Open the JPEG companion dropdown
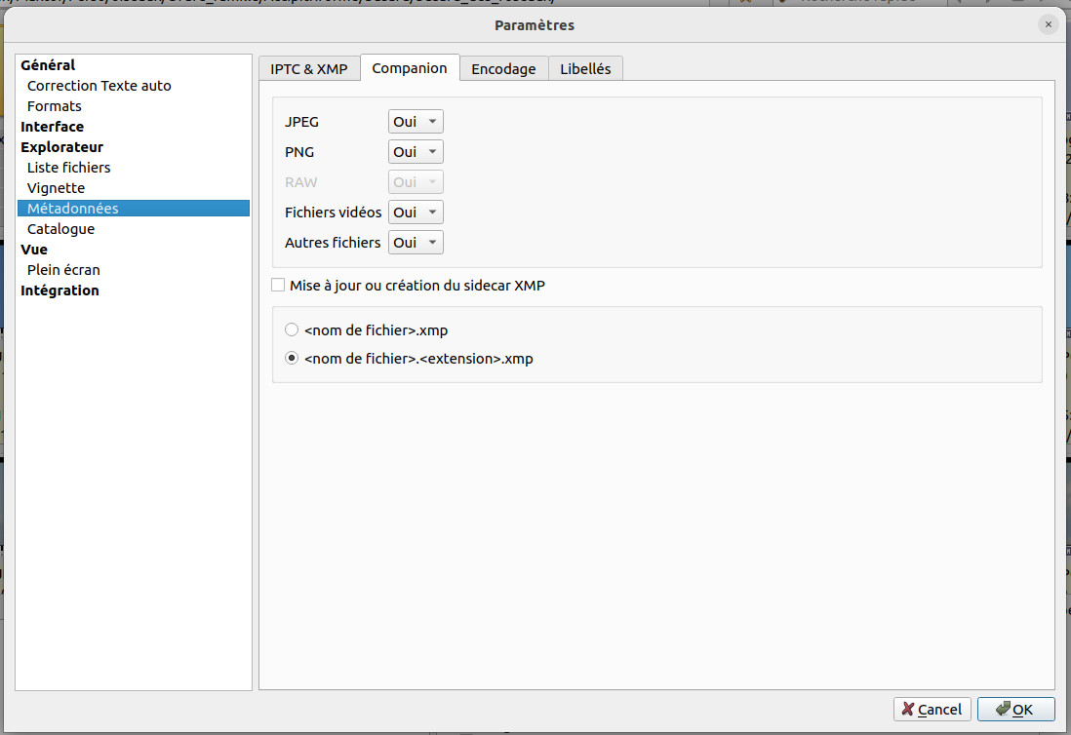 tap(416, 122)
